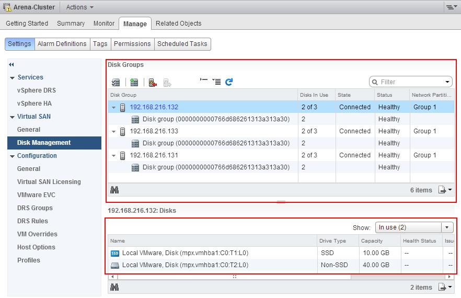Open the Related Objects tab
461x298 pixels.
click(178, 23)
